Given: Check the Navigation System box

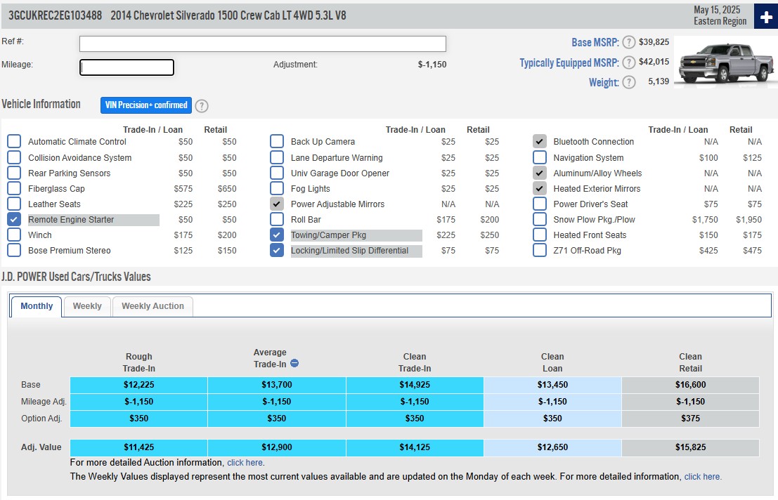Looking at the screenshot, I should click(x=539, y=157).
